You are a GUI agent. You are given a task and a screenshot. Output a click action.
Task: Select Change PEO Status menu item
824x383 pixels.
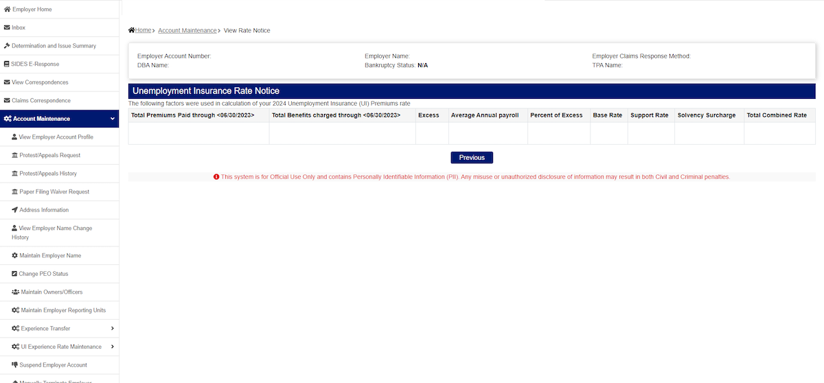point(43,274)
